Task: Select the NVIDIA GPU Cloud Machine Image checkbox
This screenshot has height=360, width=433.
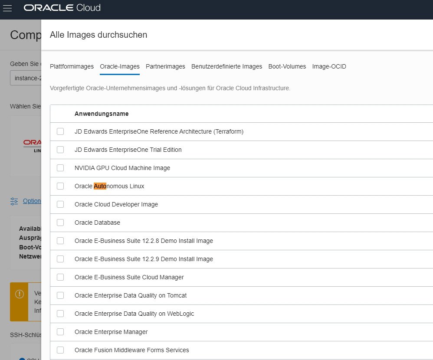Action: click(x=60, y=168)
